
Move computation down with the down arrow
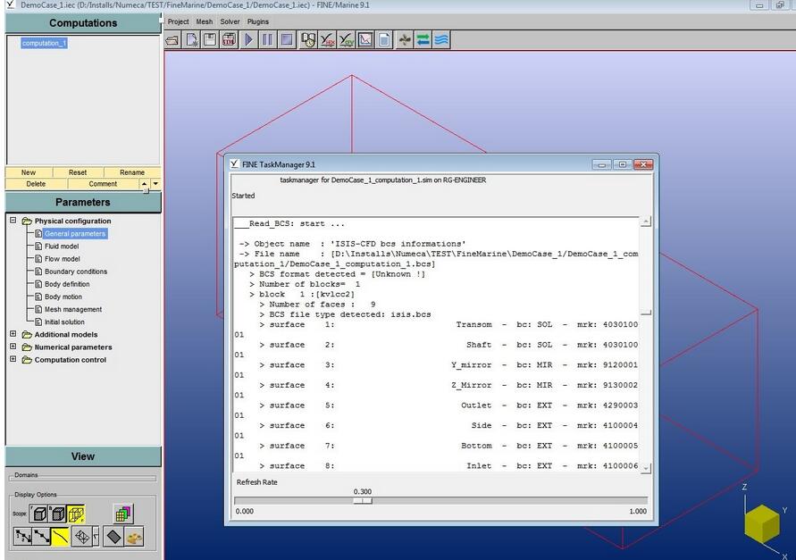coord(155,184)
